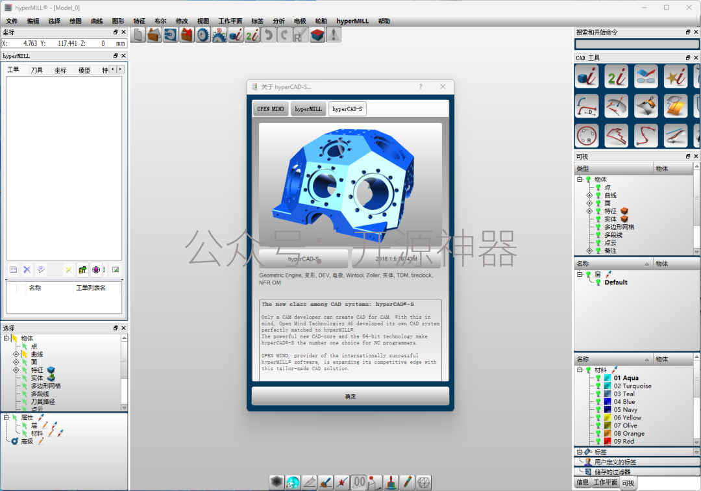Toggle the selection arrow for 刀具路径 in 选择 panel
Image resolution: width=701 pixels, height=491 pixels.
point(25,401)
